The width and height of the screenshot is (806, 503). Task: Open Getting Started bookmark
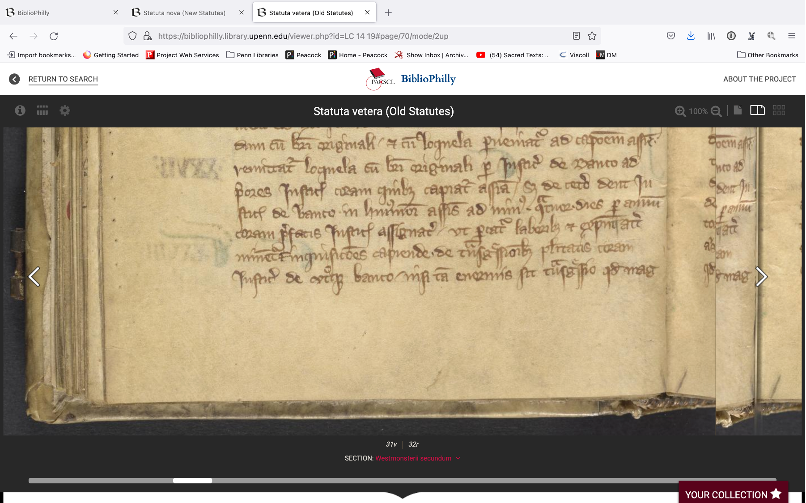coord(111,55)
